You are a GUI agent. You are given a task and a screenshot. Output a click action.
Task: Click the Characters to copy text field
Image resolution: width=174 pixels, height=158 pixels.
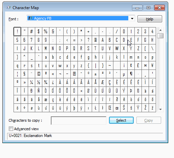79,120
